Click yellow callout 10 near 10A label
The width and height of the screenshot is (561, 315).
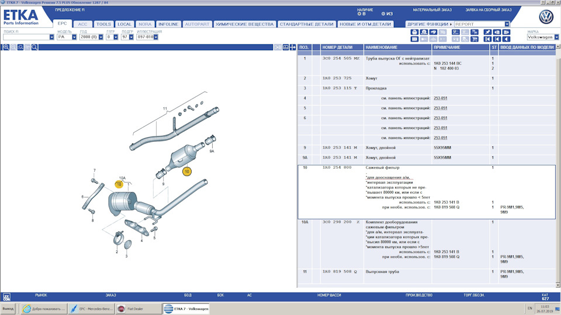[x=119, y=185]
